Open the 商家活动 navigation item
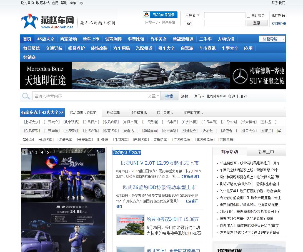303x252 pixels. coord(68,39)
